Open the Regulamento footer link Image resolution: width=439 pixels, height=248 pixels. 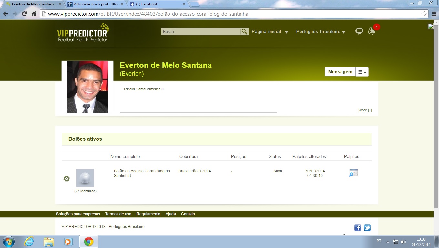[148, 214]
